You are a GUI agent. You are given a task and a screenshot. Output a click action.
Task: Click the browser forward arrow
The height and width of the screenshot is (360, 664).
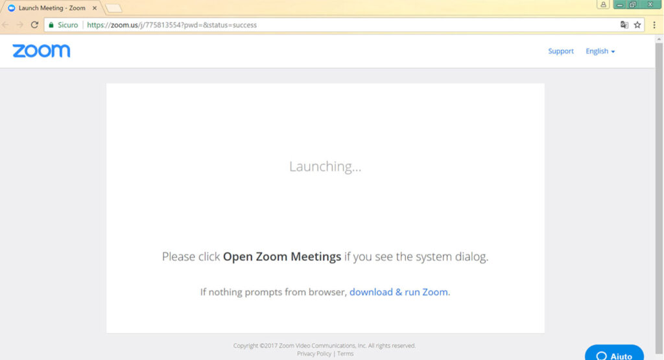20,25
